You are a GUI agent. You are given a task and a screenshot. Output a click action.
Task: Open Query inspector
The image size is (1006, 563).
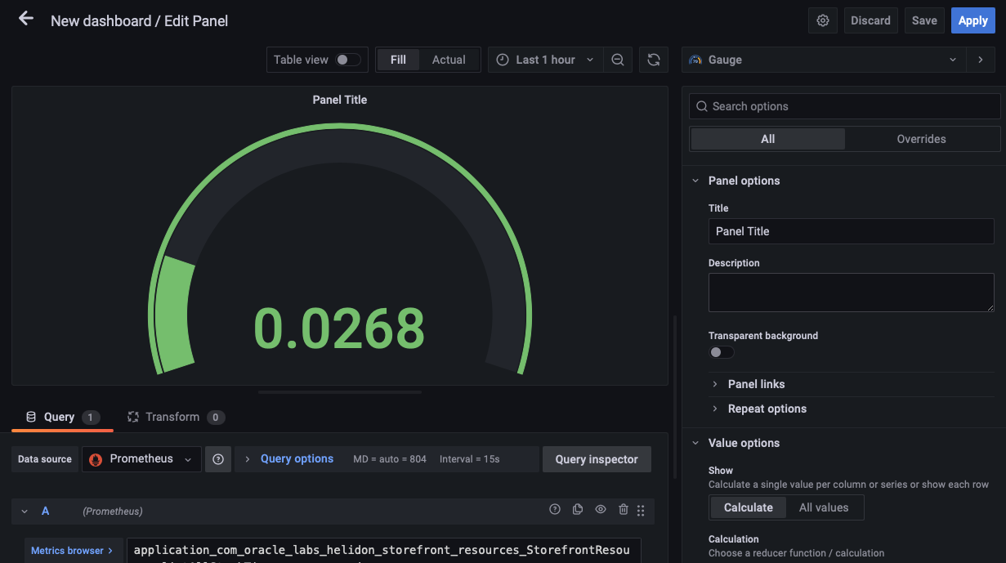pyautogui.click(x=597, y=459)
